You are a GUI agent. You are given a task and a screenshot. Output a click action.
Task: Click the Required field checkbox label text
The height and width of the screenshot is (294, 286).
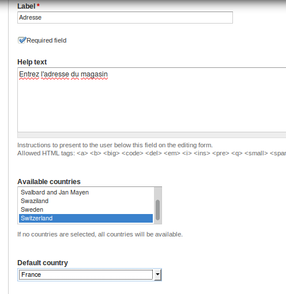point(47,40)
